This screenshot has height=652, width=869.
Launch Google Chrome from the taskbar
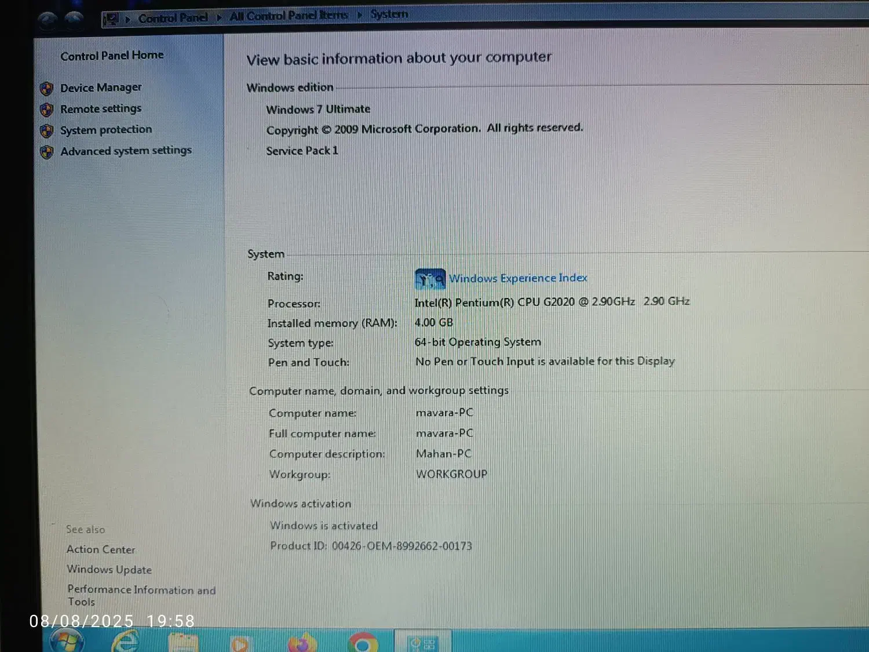(x=363, y=643)
